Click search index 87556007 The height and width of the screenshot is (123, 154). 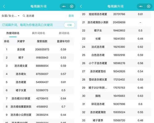[x=42, y=74]
